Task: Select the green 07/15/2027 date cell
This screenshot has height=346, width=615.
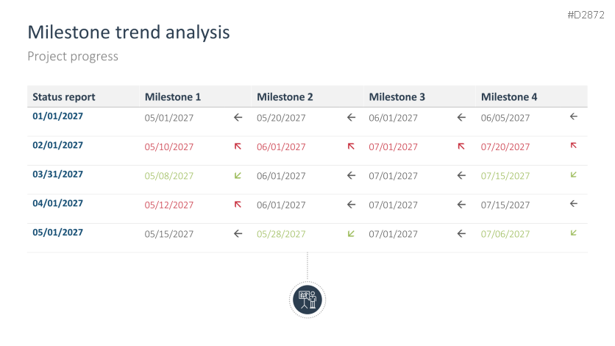Action: pyautogui.click(x=505, y=176)
